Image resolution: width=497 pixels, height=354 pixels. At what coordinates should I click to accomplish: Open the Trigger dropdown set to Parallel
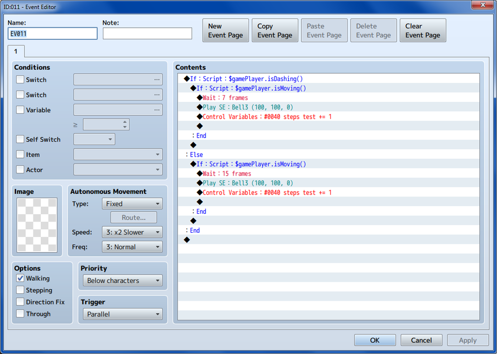click(x=122, y=314)
